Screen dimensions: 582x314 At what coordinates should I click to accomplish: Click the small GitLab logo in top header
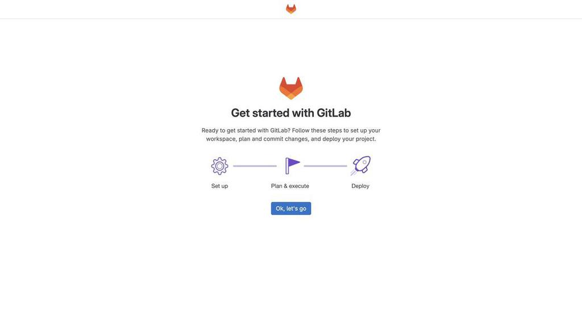click(x=291, y=9)
